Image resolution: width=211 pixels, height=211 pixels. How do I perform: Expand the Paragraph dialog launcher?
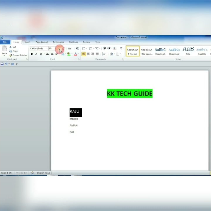point(122,59)
